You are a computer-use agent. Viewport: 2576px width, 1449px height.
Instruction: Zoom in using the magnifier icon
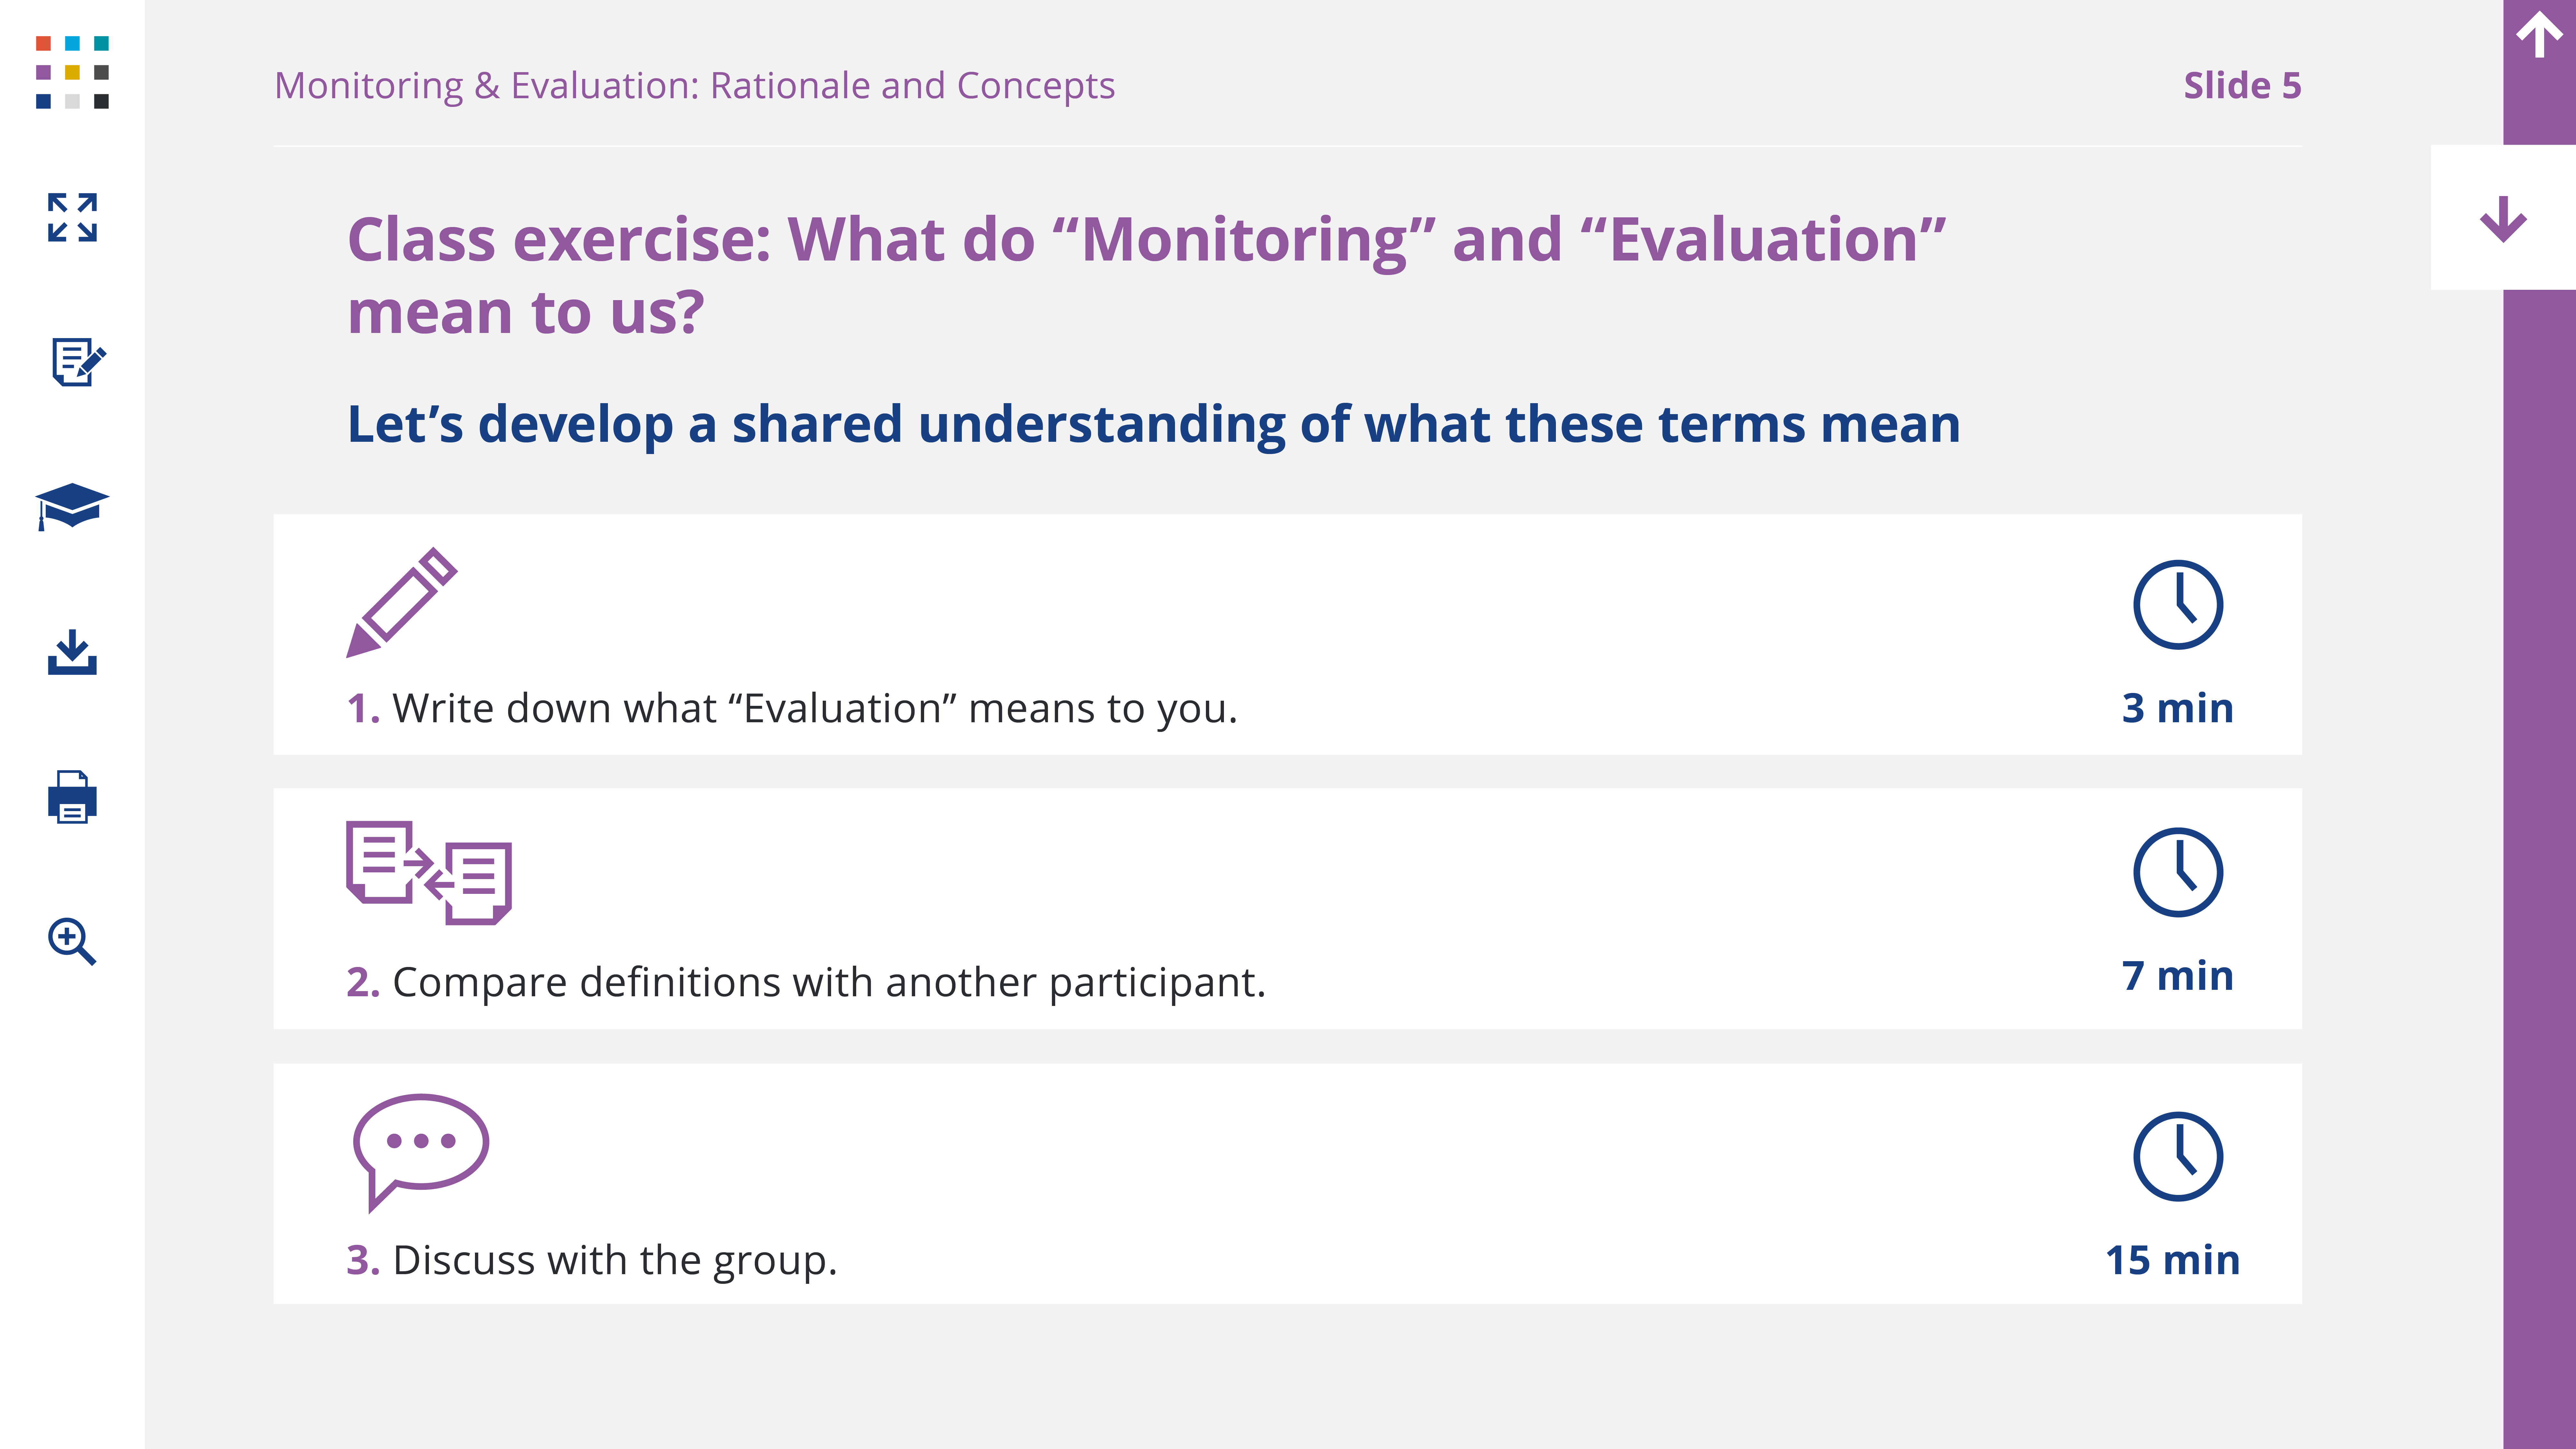pos(72,941)
